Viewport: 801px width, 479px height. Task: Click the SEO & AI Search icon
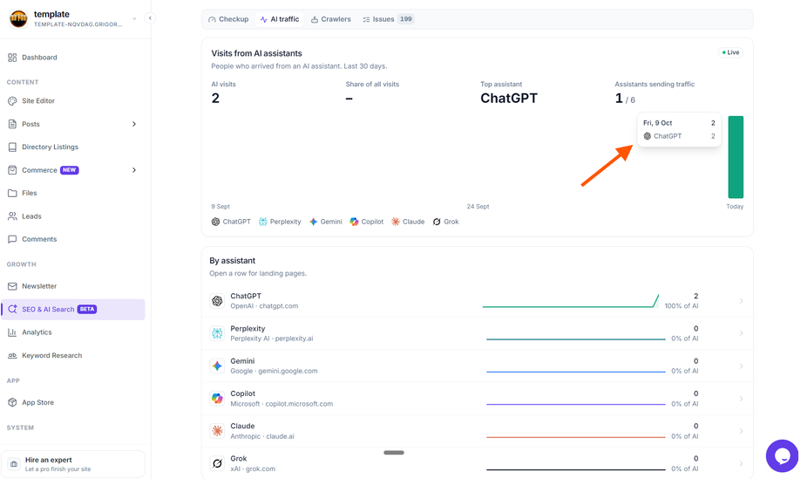point(12,309)
